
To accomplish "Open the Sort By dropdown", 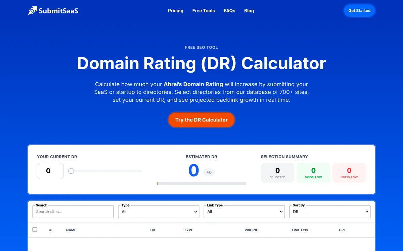I will point(330,212).
